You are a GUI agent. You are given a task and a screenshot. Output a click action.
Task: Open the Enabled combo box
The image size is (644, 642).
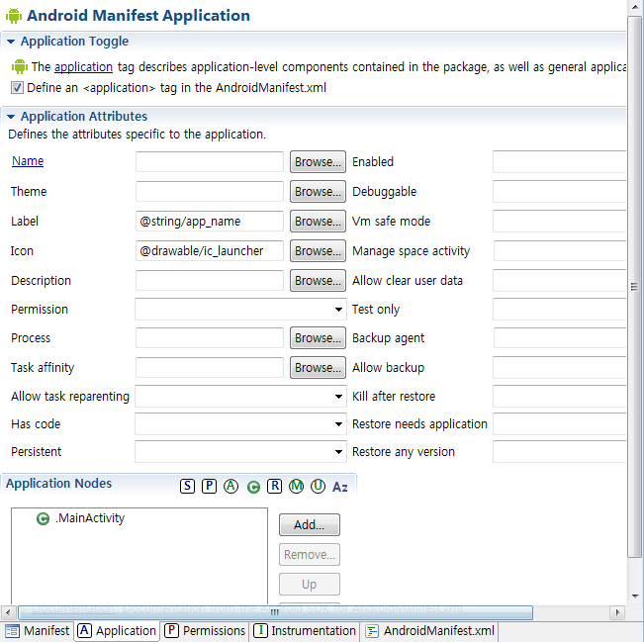click(559, 162)
